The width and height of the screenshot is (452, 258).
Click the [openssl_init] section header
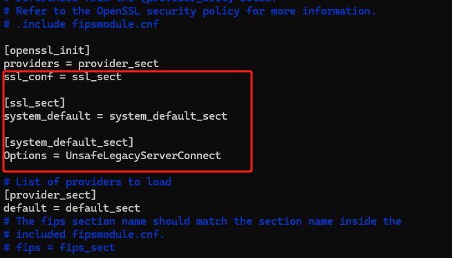[47, 50]
